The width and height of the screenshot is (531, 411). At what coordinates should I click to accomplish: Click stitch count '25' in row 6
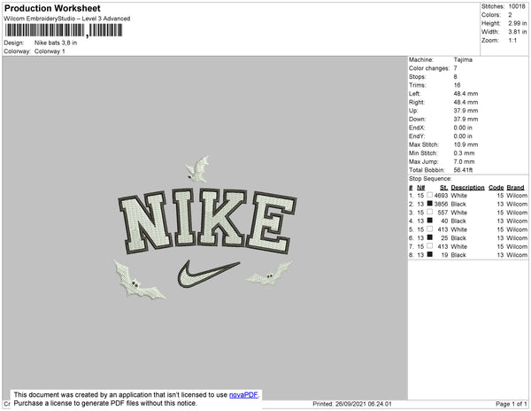coord(444,238)
